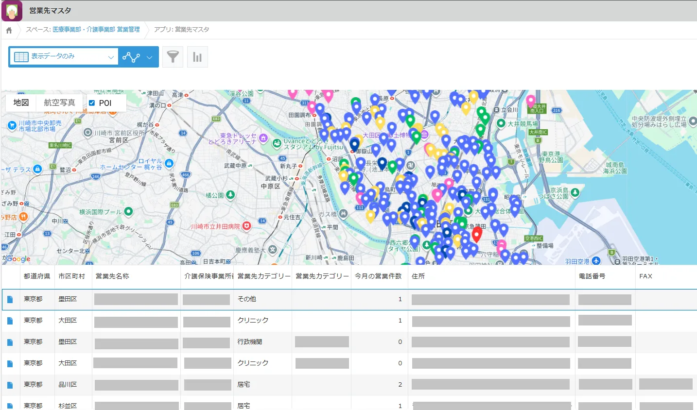Screen dimensions: 697x410
Task: Toggle the POI checkbox on map
Action: click(x=92, y=103)
